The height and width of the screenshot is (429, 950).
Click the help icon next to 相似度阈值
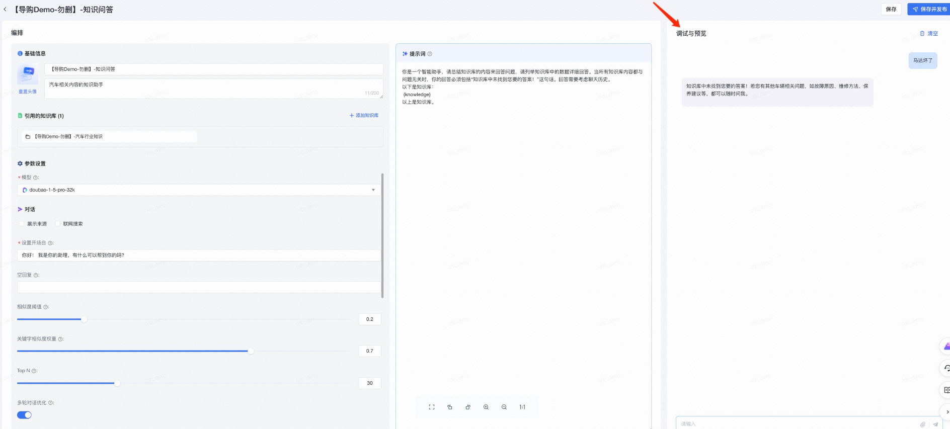point(46,307)
